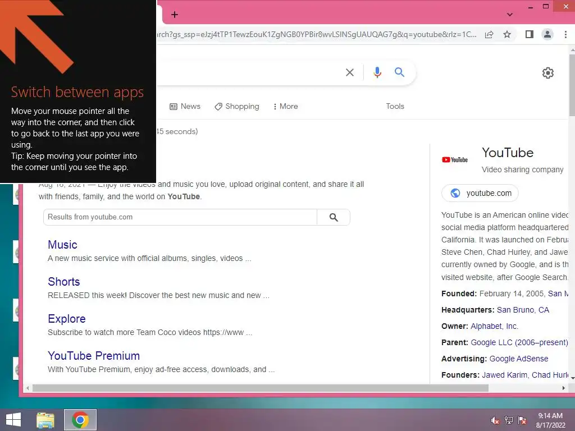Open the Explore sitelink
The width and height of the screenshot is (575, 431).
[x=67, y=319]
